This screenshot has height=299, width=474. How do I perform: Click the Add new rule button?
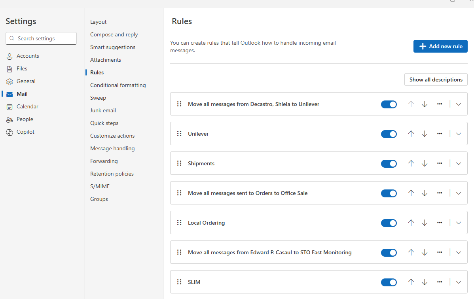[440, 46]
